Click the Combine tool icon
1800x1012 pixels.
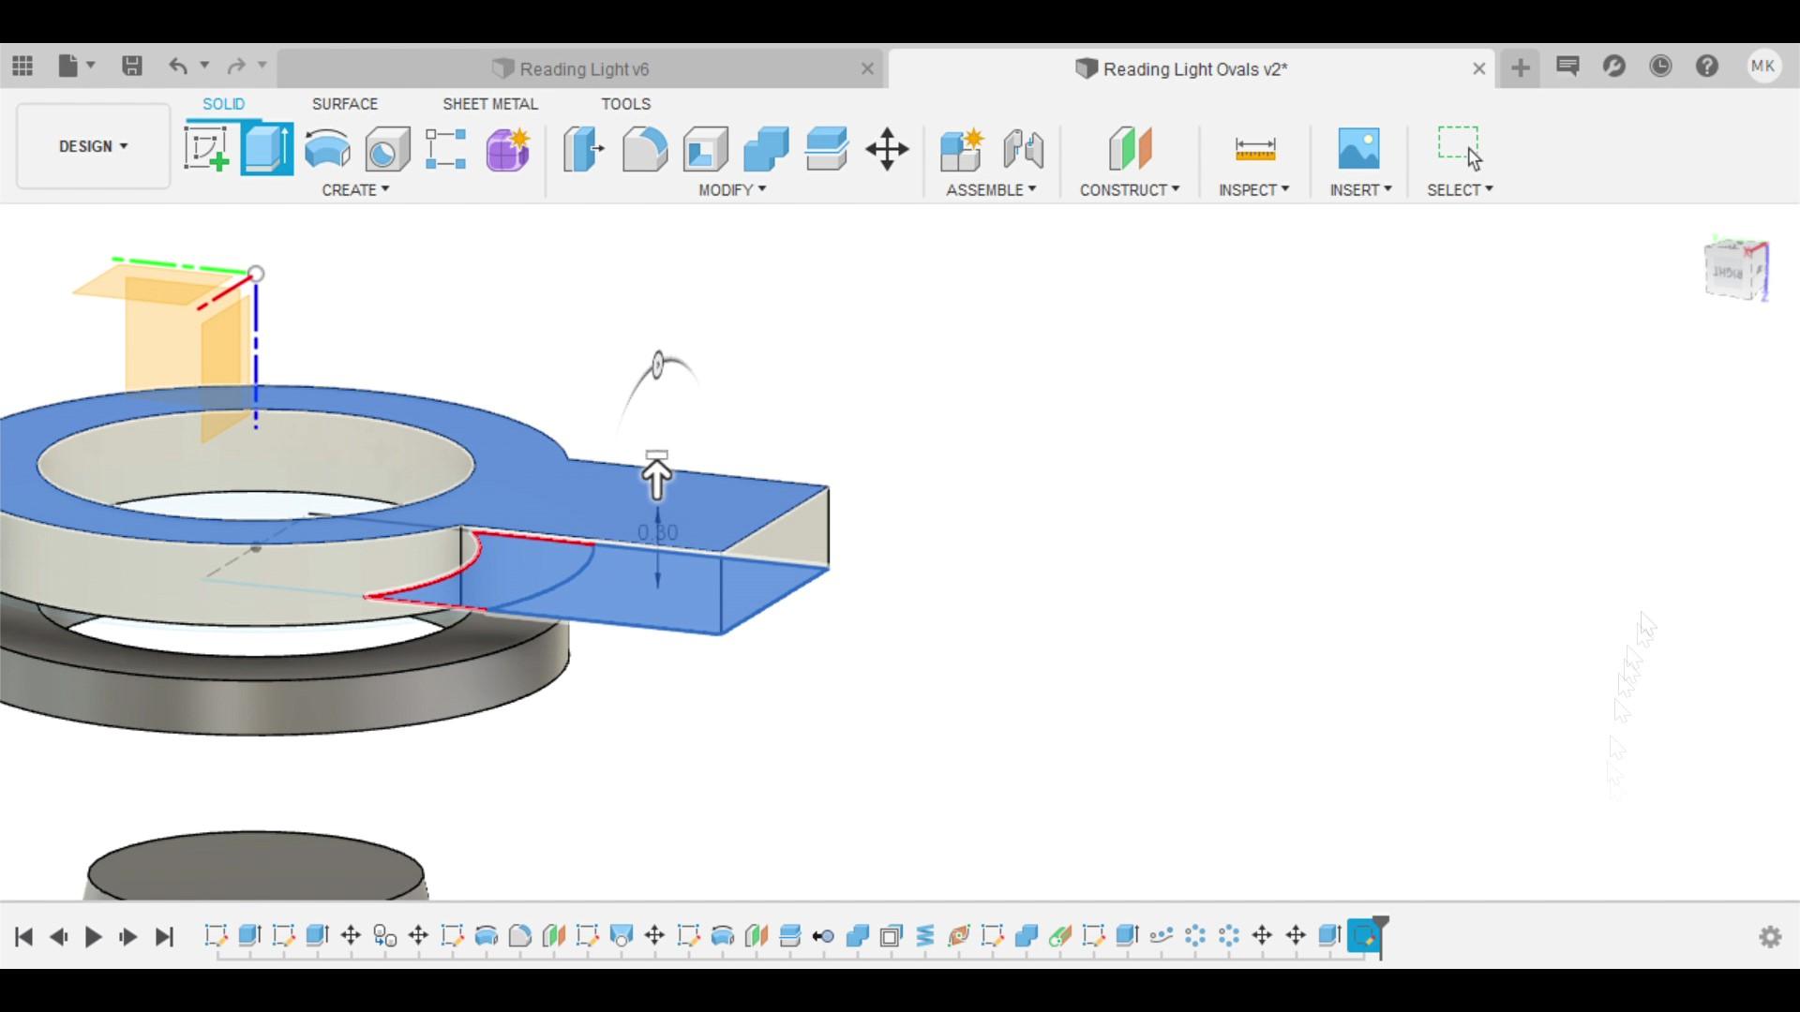[765, 148]
